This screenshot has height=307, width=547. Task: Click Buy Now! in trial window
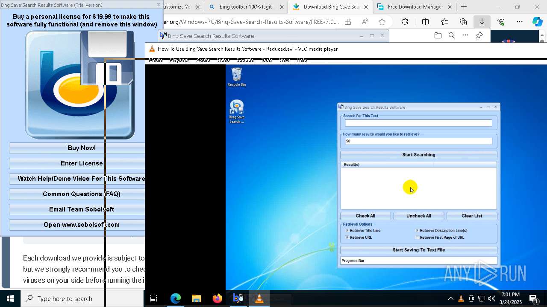click(77, 148)
